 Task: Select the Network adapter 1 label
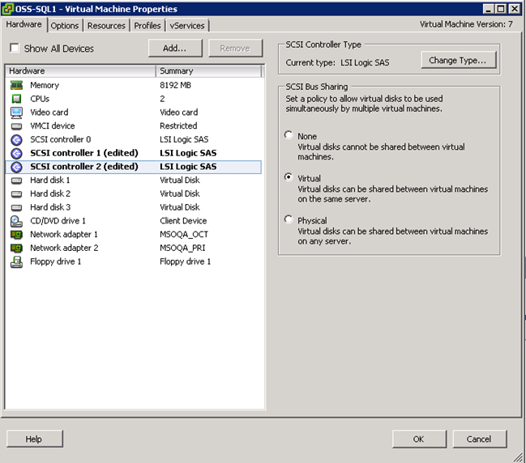(x=64, y=234)
